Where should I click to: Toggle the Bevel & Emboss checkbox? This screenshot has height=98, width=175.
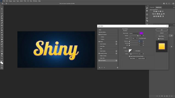[x=99, y=35]
